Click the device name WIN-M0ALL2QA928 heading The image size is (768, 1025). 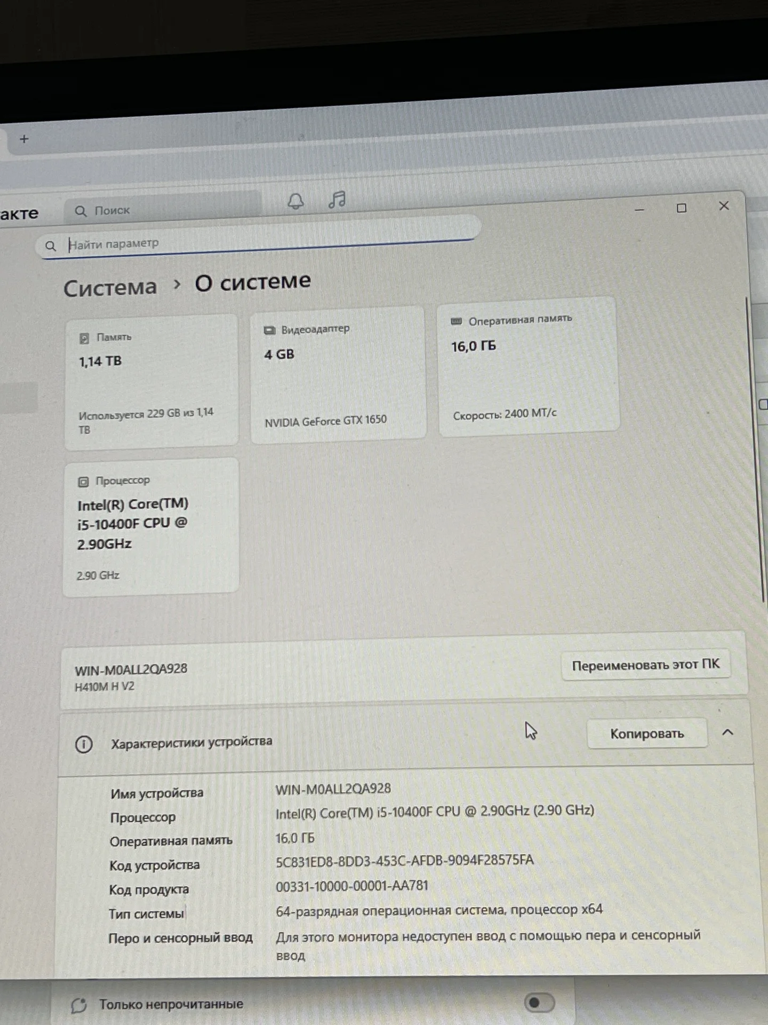131,669
